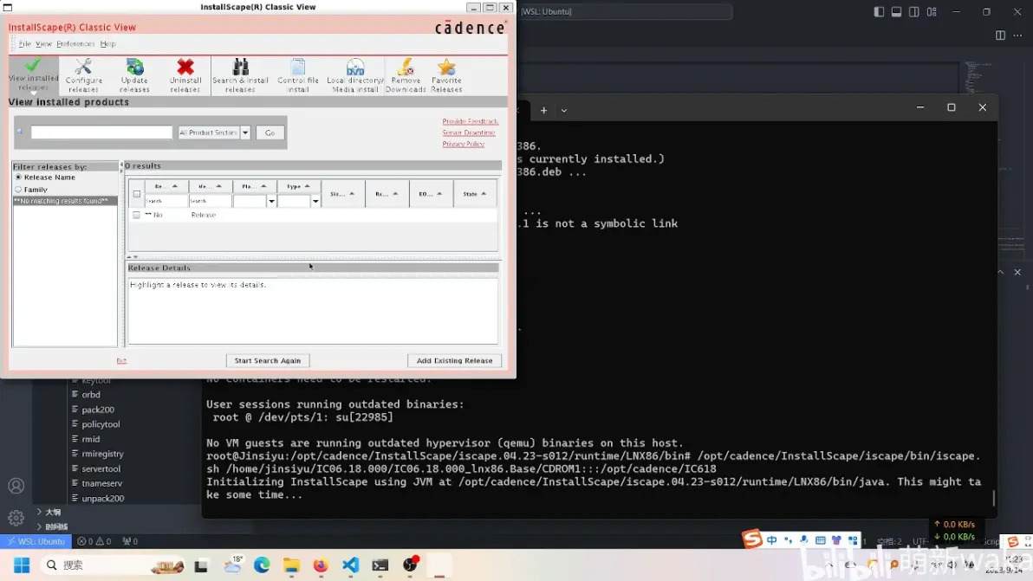Toggle VS Code bottom panel layout icon

[897, 12]
